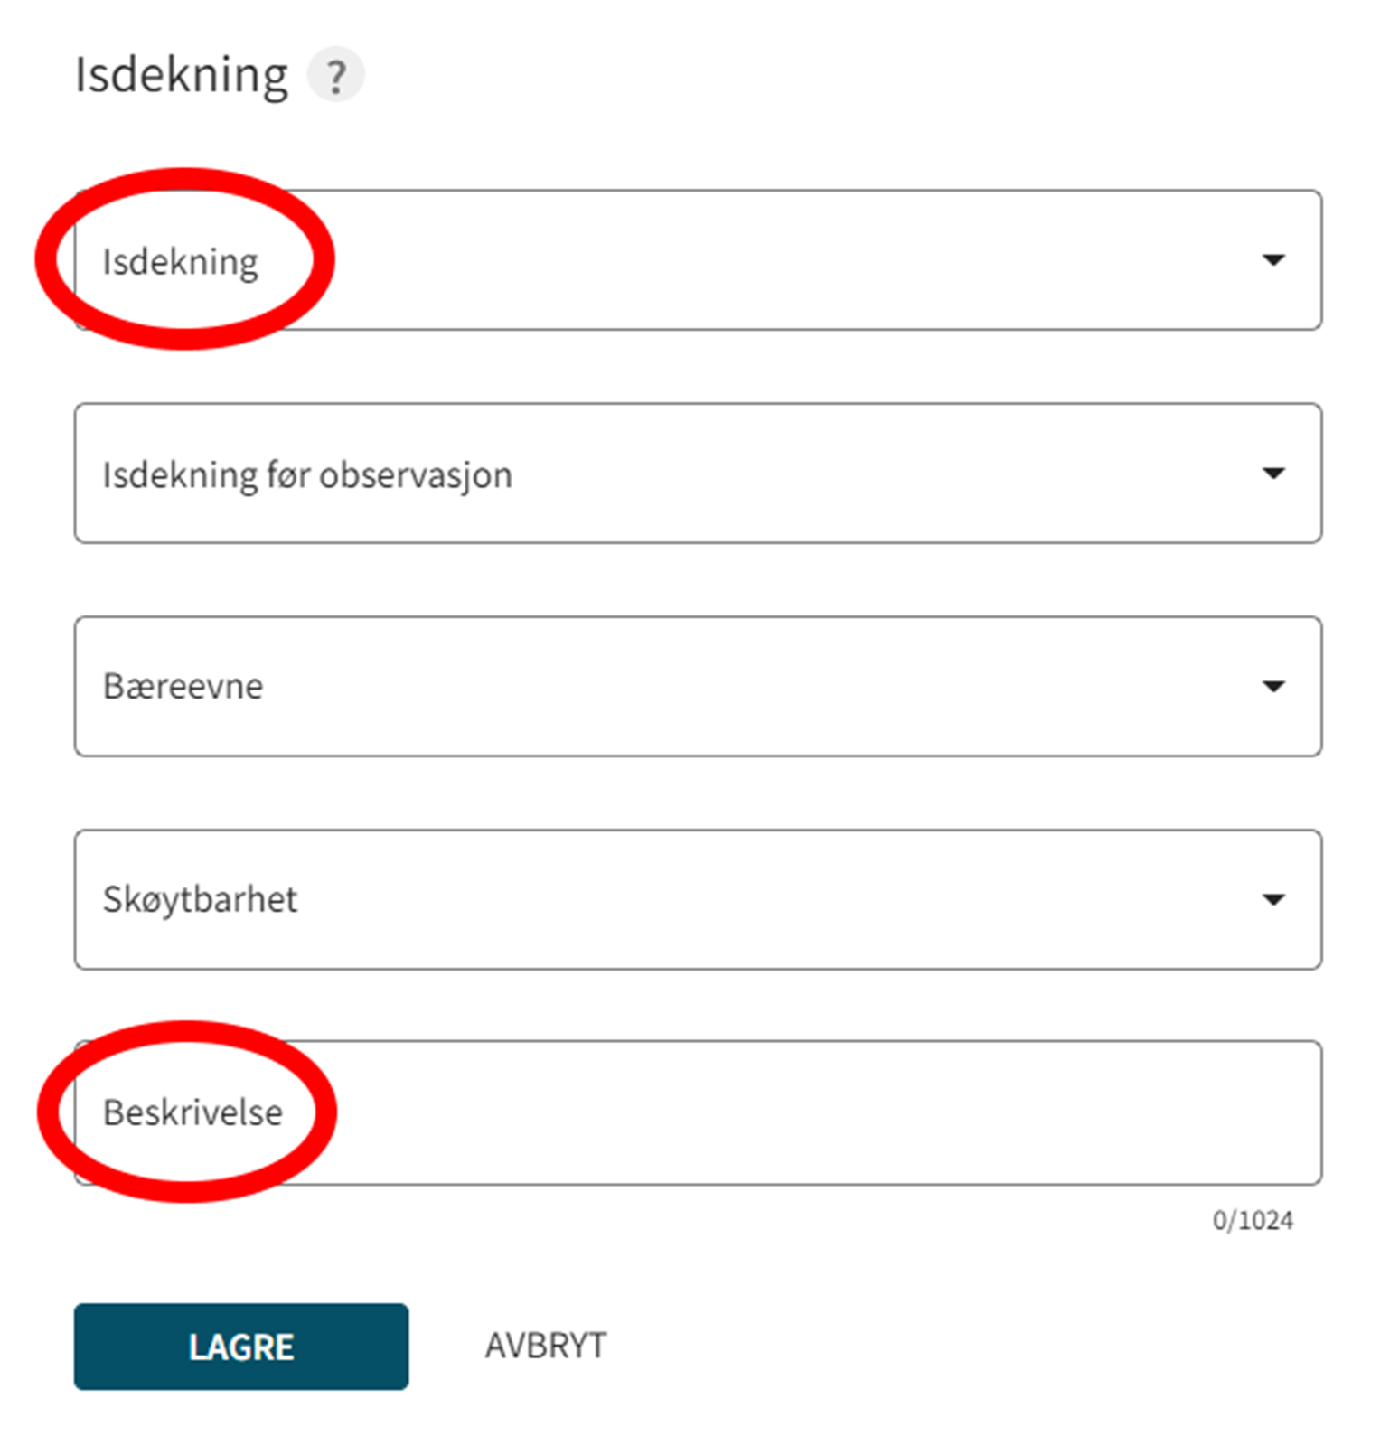1399x1436 pixels.
Task: Expand the Isdekning før observasjon dropdown
Action: coord(698,474)
